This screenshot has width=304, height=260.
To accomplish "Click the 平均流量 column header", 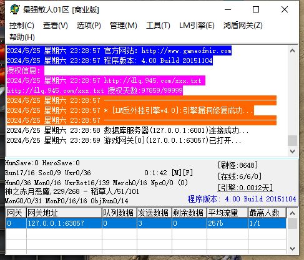I will coord(227,213).
